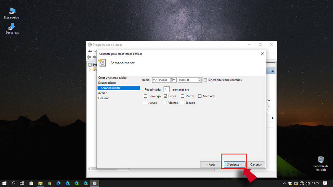
Task: Disable Sincronizar zonas horarias
Action: [205, 80]
